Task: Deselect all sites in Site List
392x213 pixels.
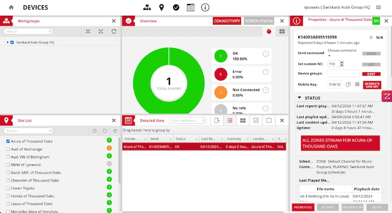Action: [105, 131]
